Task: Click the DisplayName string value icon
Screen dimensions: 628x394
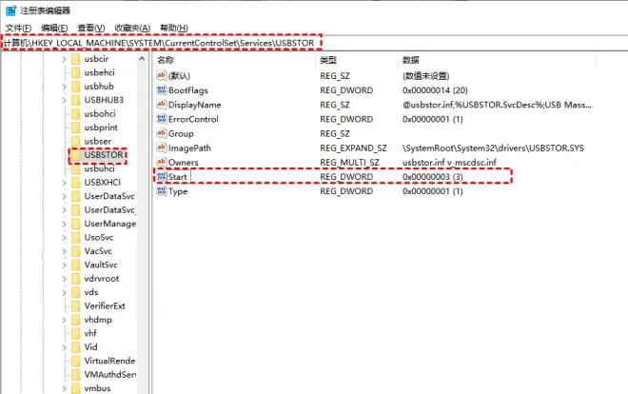Action: tap(162, 104)
